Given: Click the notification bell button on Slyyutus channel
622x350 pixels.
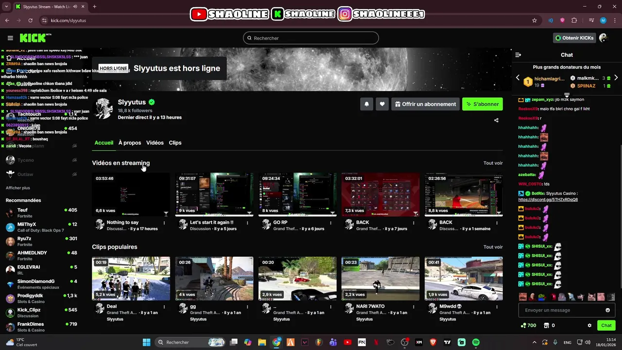Looking at the screenshot, I should (366, 104).
